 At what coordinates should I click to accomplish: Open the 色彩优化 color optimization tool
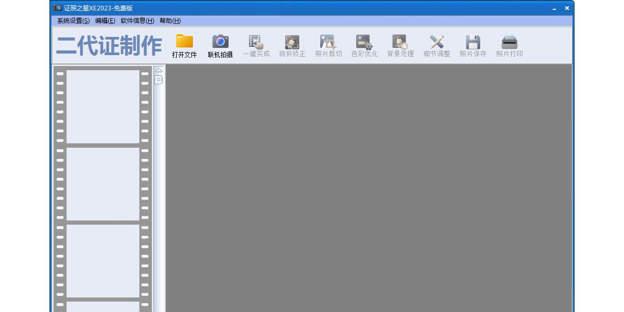[x=364, y=42]
